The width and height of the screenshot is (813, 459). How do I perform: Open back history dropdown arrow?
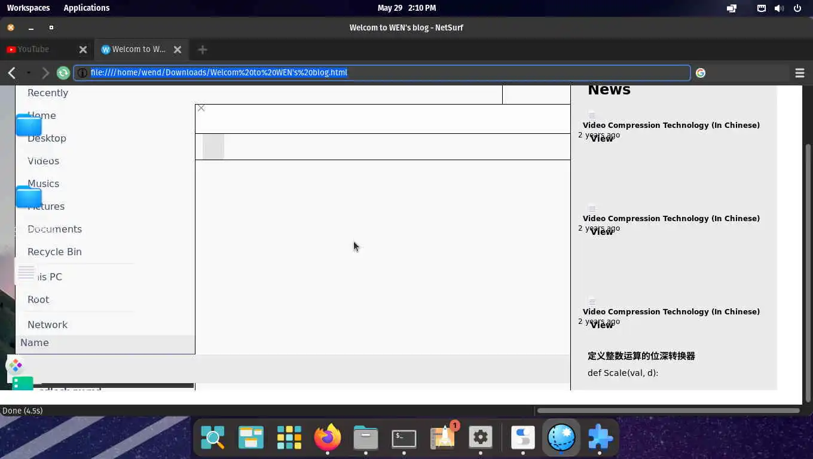point(28,73)
